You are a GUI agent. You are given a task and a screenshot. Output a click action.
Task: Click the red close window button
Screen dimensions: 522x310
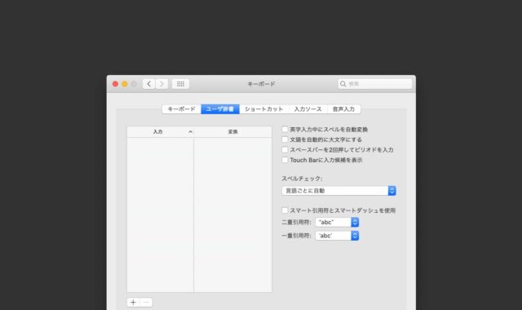click(x=115, y=84)
